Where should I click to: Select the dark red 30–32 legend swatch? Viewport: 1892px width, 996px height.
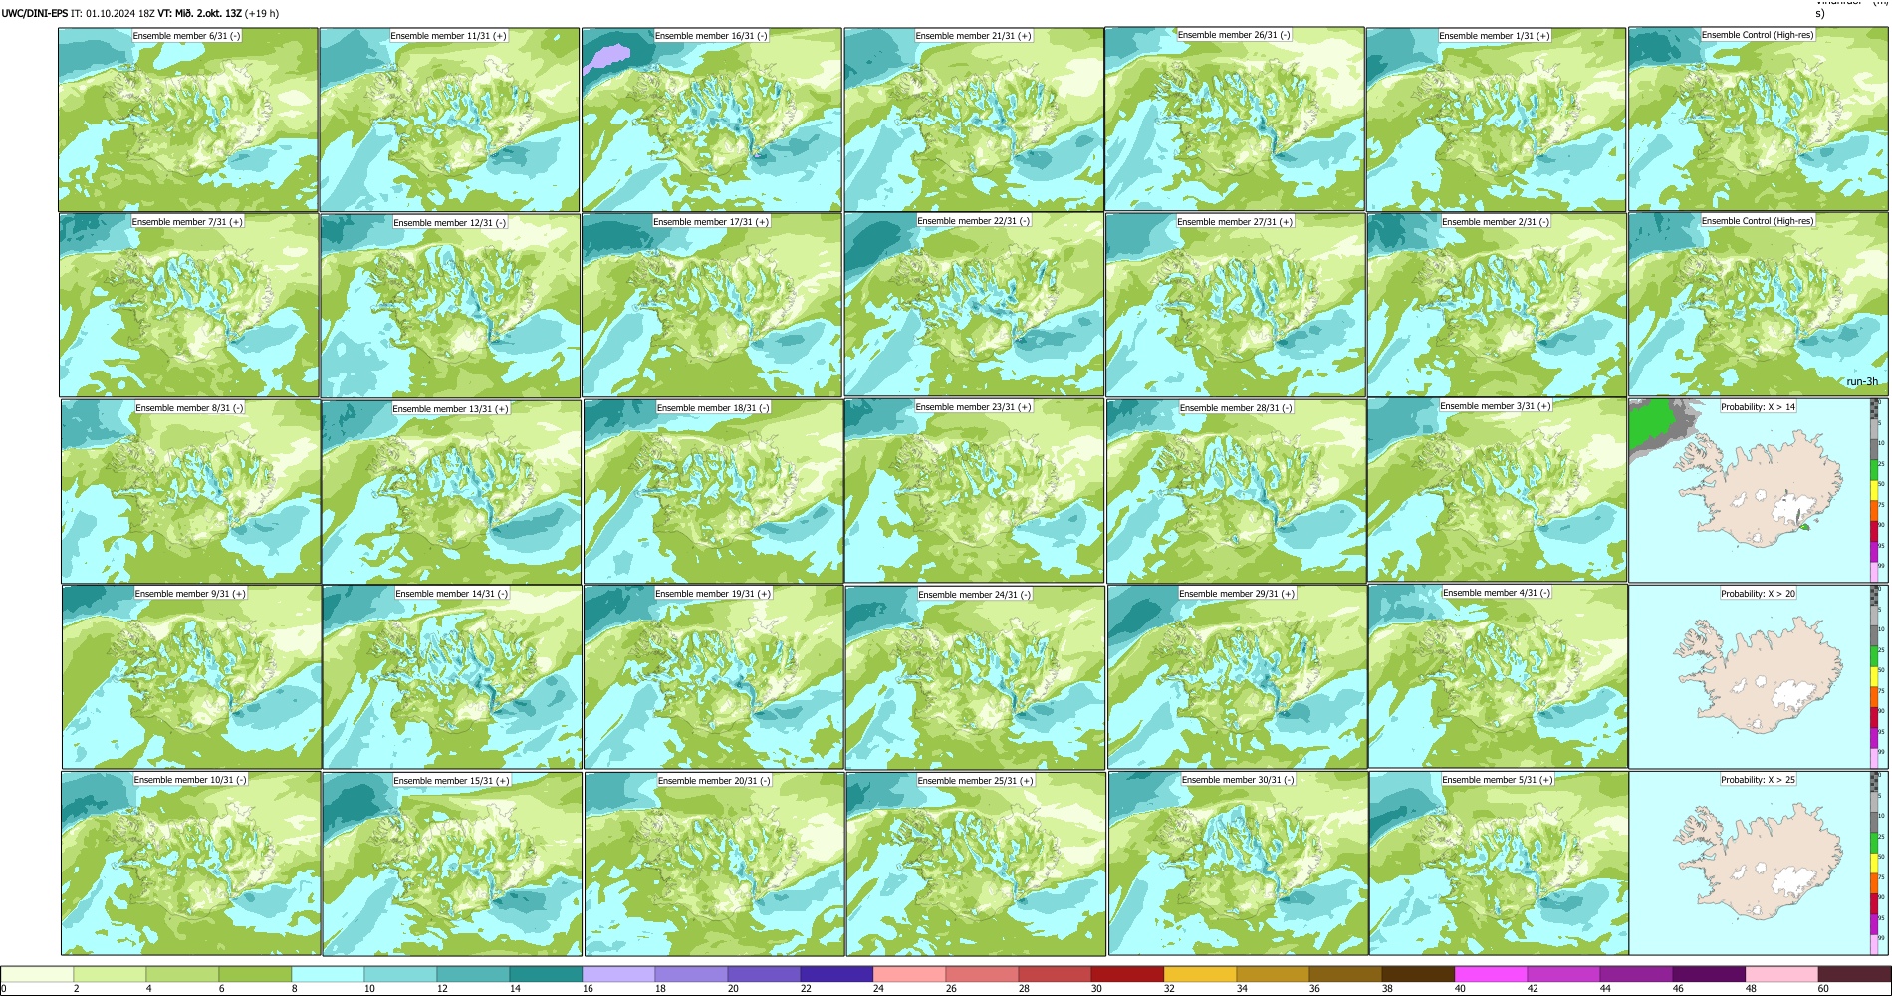pyautogui.click(x=1127, y=974)
